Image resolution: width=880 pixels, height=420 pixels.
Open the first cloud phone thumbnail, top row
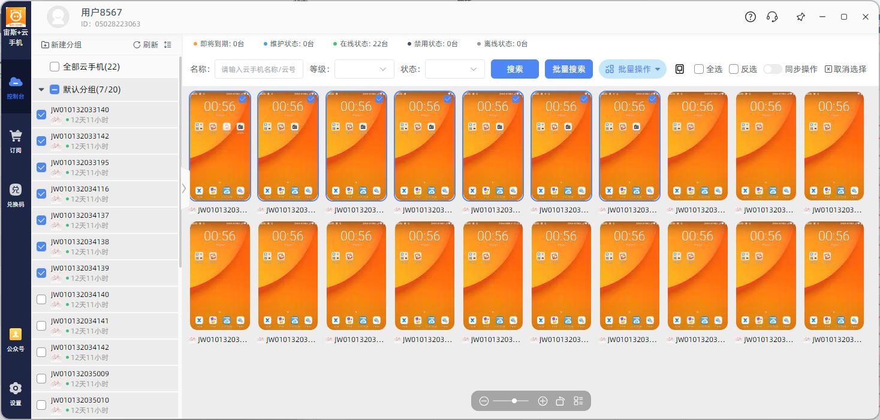220,146
